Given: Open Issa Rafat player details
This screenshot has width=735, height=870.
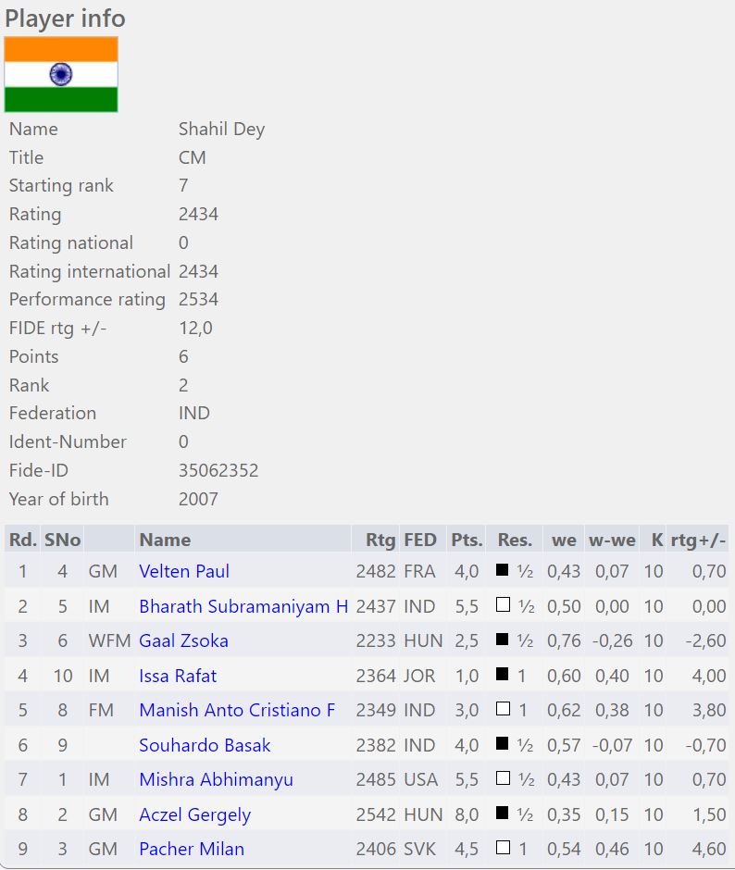Looking at the screenshot, I should coord(178,676).
